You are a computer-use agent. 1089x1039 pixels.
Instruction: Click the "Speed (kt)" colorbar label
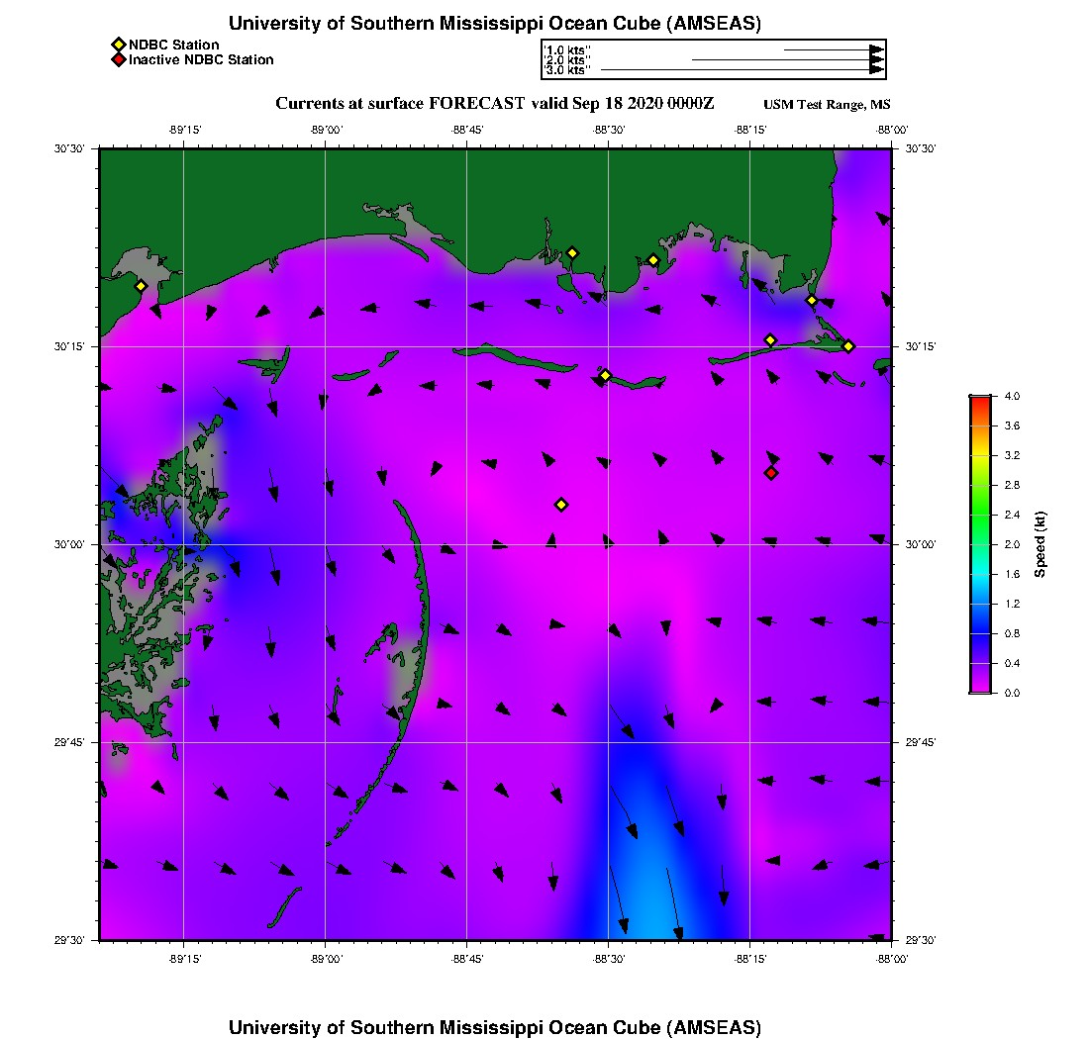[1039, 545]
